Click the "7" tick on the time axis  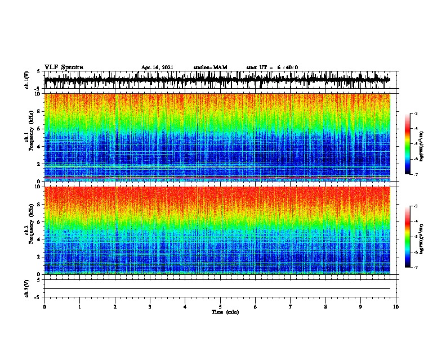pyautogui.click(x=291, y=307)
